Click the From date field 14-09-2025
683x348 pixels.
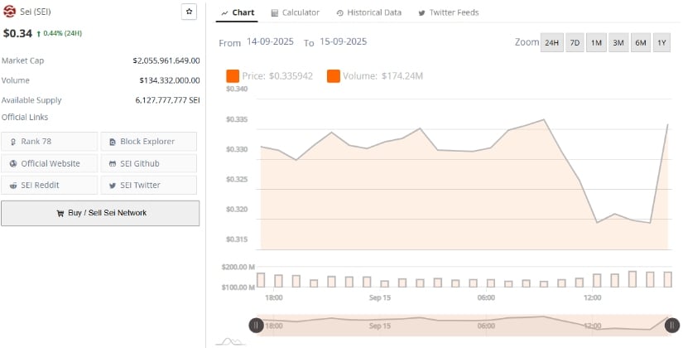click(x=270, y=42)
